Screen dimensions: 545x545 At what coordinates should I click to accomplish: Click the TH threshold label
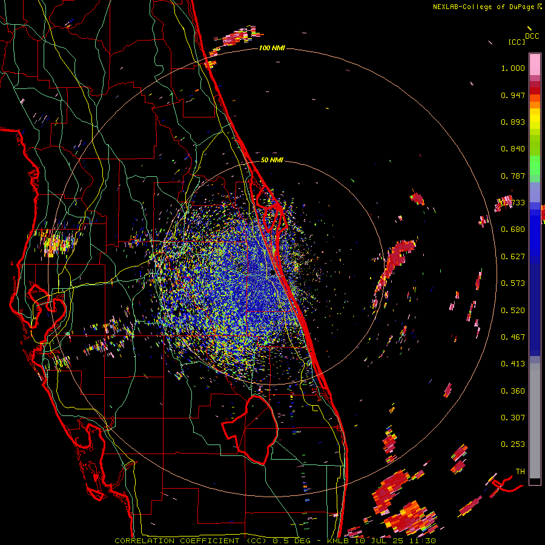click(520, 472)
